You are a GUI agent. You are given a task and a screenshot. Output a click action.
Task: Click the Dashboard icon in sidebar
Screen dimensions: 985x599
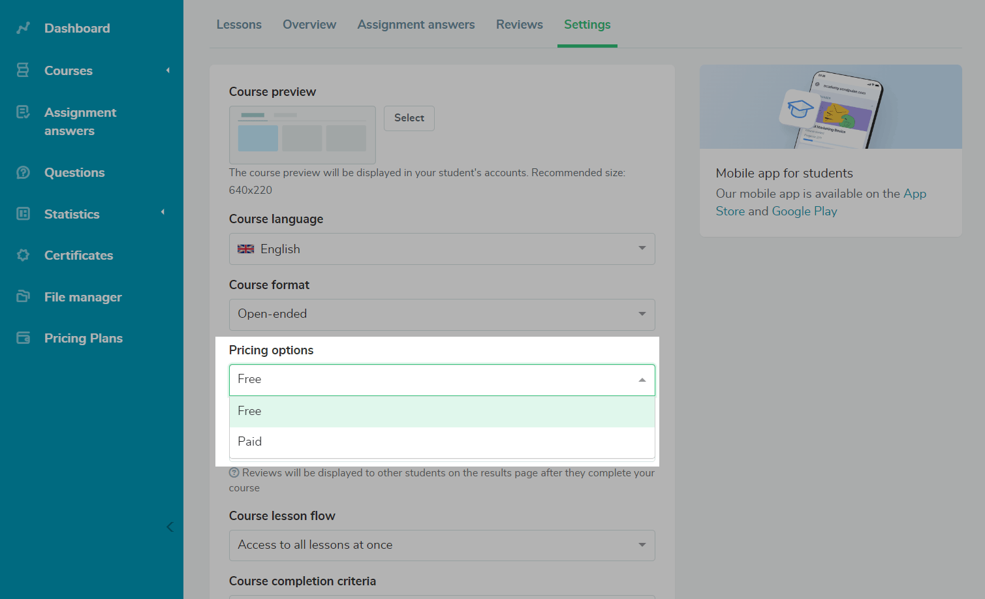[23, 28]
